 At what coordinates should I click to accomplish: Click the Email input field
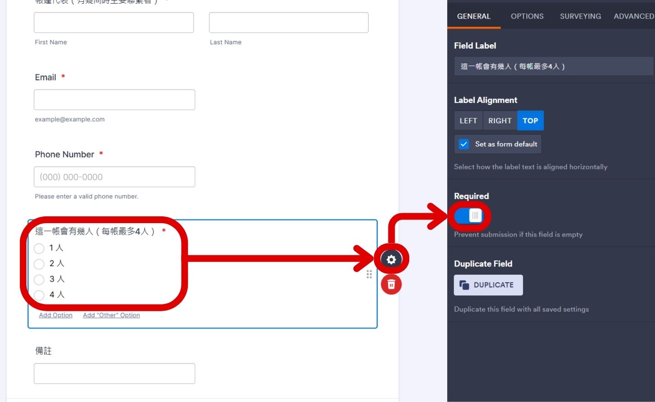click(x=114, y=99)
